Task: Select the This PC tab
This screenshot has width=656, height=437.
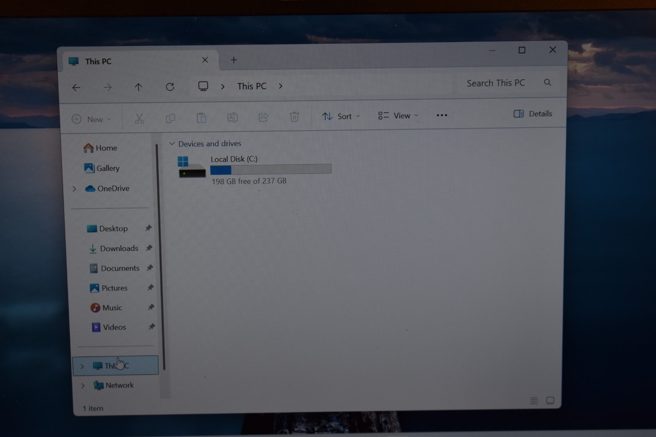Action: coord(139,61)
